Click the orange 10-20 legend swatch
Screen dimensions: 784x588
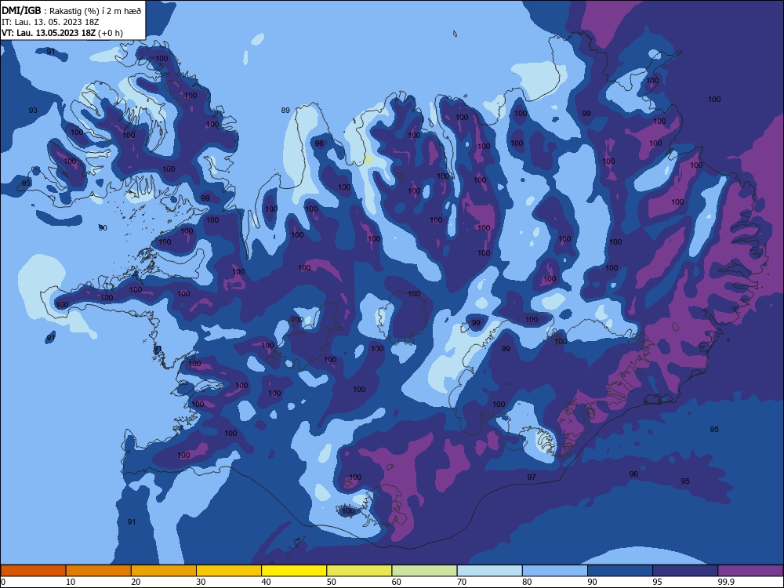[x=99, y=571]
